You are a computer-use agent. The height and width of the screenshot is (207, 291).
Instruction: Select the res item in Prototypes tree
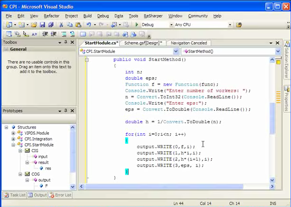click(48, 168)
